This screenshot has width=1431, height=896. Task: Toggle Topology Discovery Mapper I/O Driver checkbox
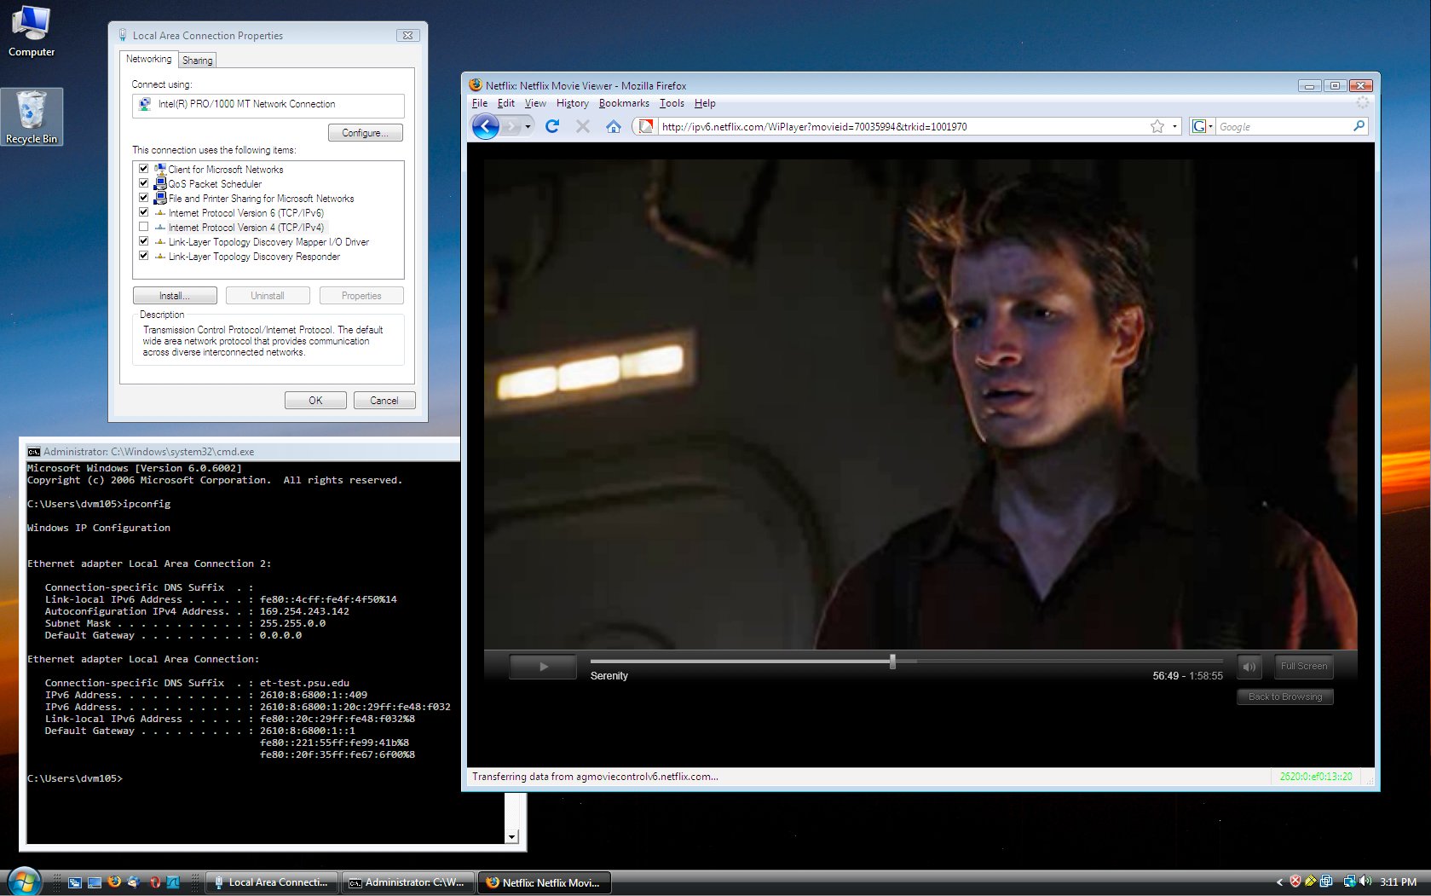(143, 241)
